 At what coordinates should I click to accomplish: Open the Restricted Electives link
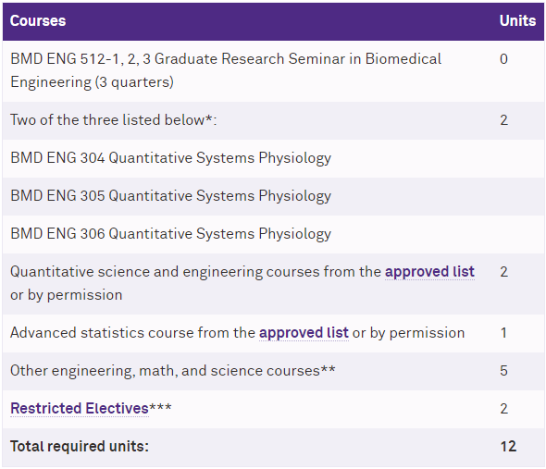pos(80,409)
